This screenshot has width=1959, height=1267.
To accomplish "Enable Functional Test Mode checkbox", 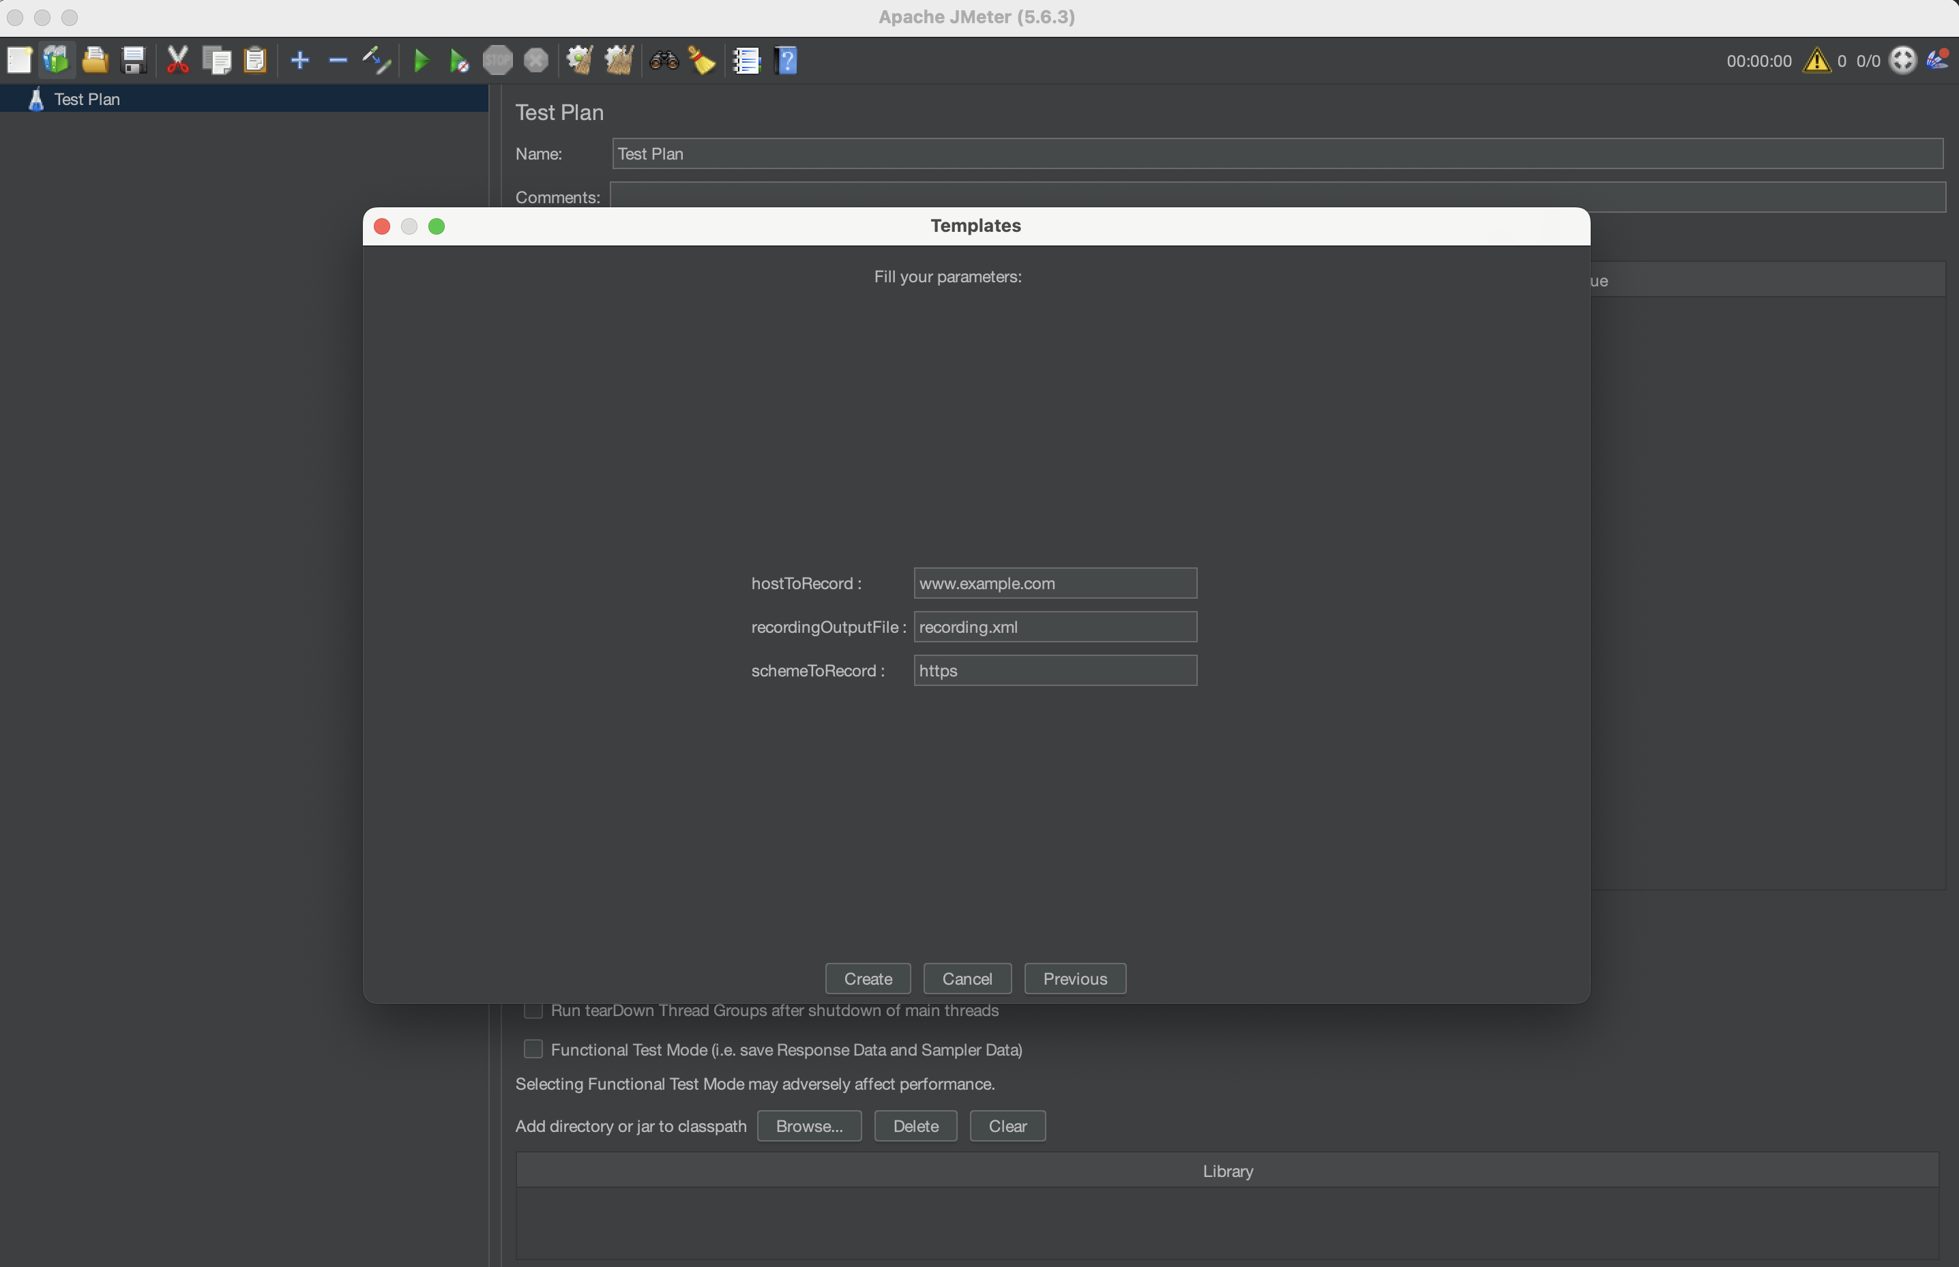I will (533, 1049).
